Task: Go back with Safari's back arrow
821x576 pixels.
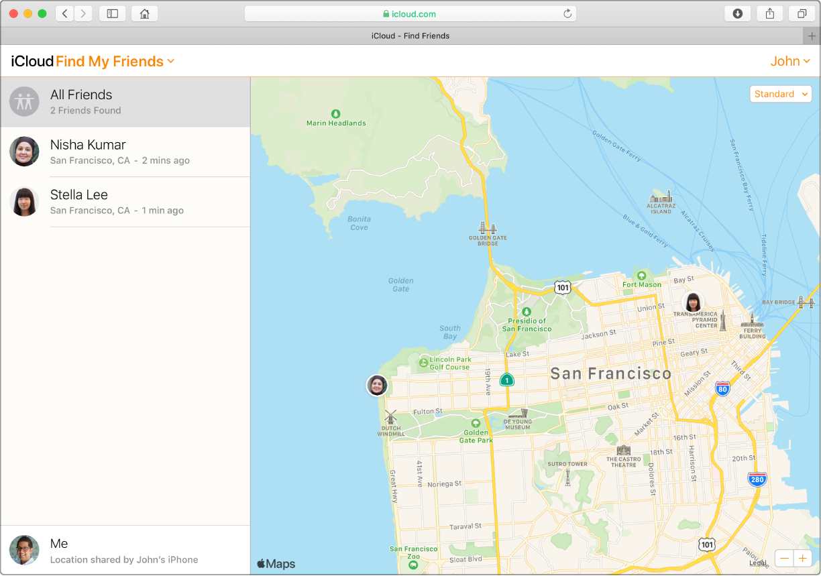Action: pyautogui.click(x=65, y=13)
